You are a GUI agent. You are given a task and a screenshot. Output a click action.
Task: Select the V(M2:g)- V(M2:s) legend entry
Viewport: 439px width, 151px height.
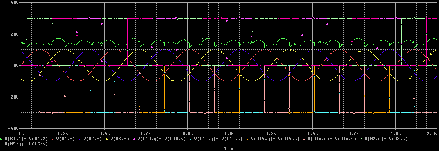pos(386,139)
